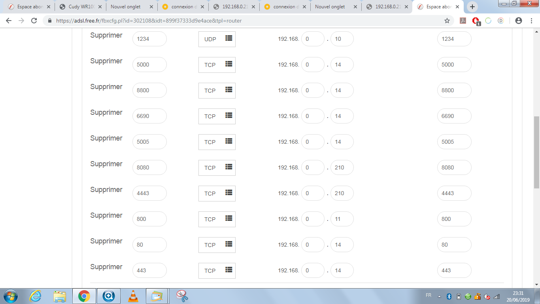This screenshot has width=540, height=304.
Task: Click the FR language indicator in taskbar
Action: (x=429, y=295)
